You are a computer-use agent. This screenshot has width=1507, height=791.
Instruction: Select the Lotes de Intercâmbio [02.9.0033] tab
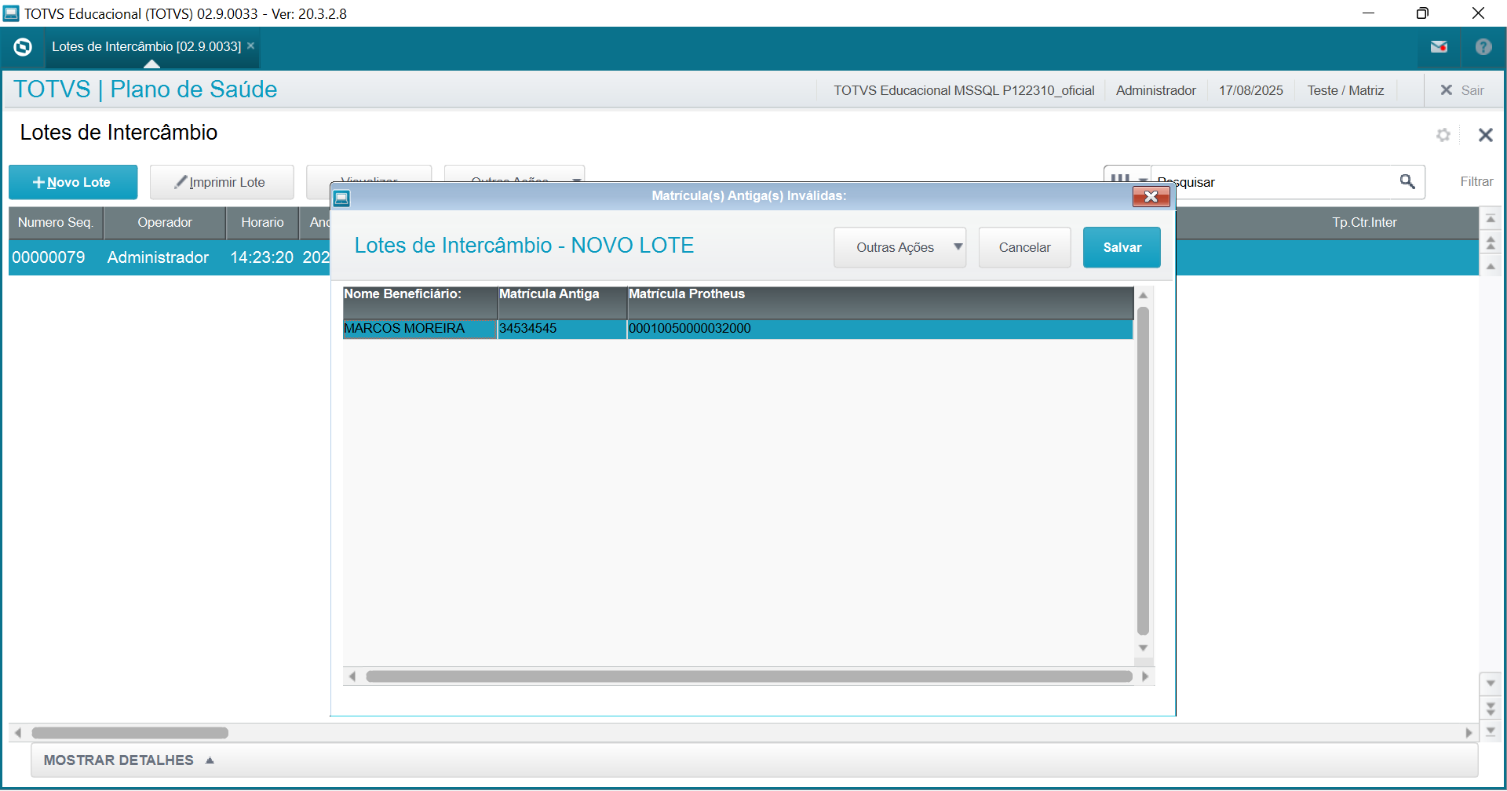(x=146, y=46)
